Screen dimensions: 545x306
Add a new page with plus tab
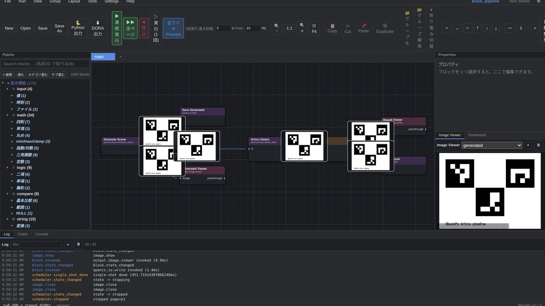point(120,56)
